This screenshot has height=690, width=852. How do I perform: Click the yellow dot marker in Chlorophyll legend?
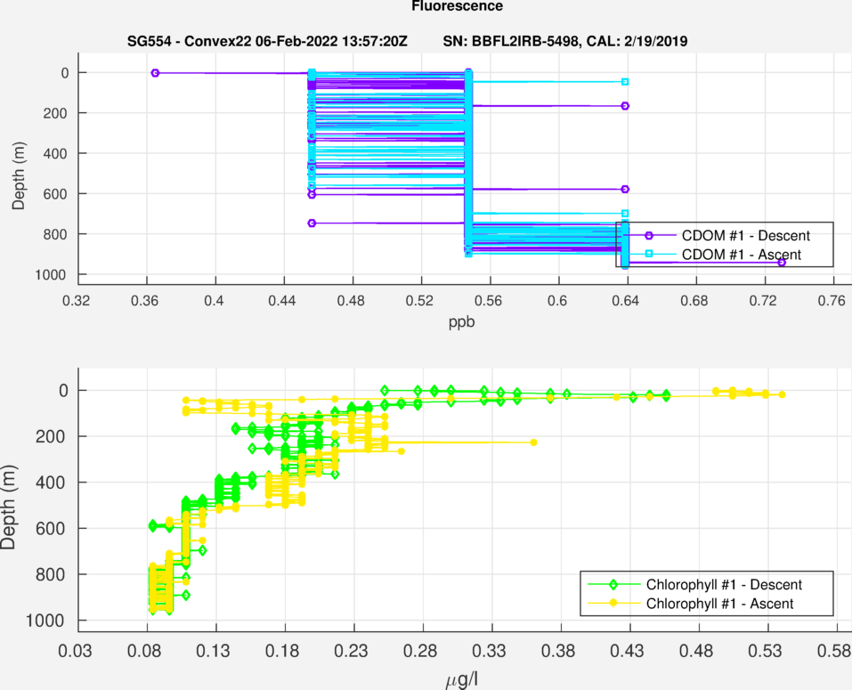coord(613,604)
